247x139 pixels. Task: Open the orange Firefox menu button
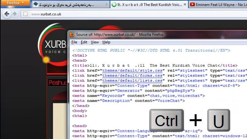coord(15,3)
